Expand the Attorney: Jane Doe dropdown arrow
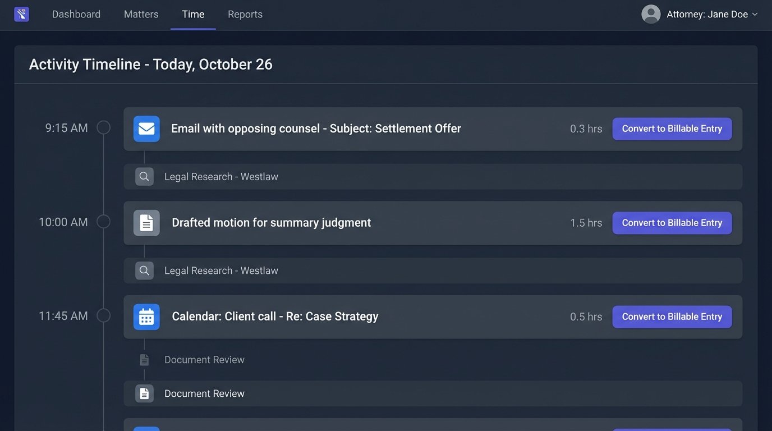The height and width of the screenshot is (431, 772). [755, 15]
